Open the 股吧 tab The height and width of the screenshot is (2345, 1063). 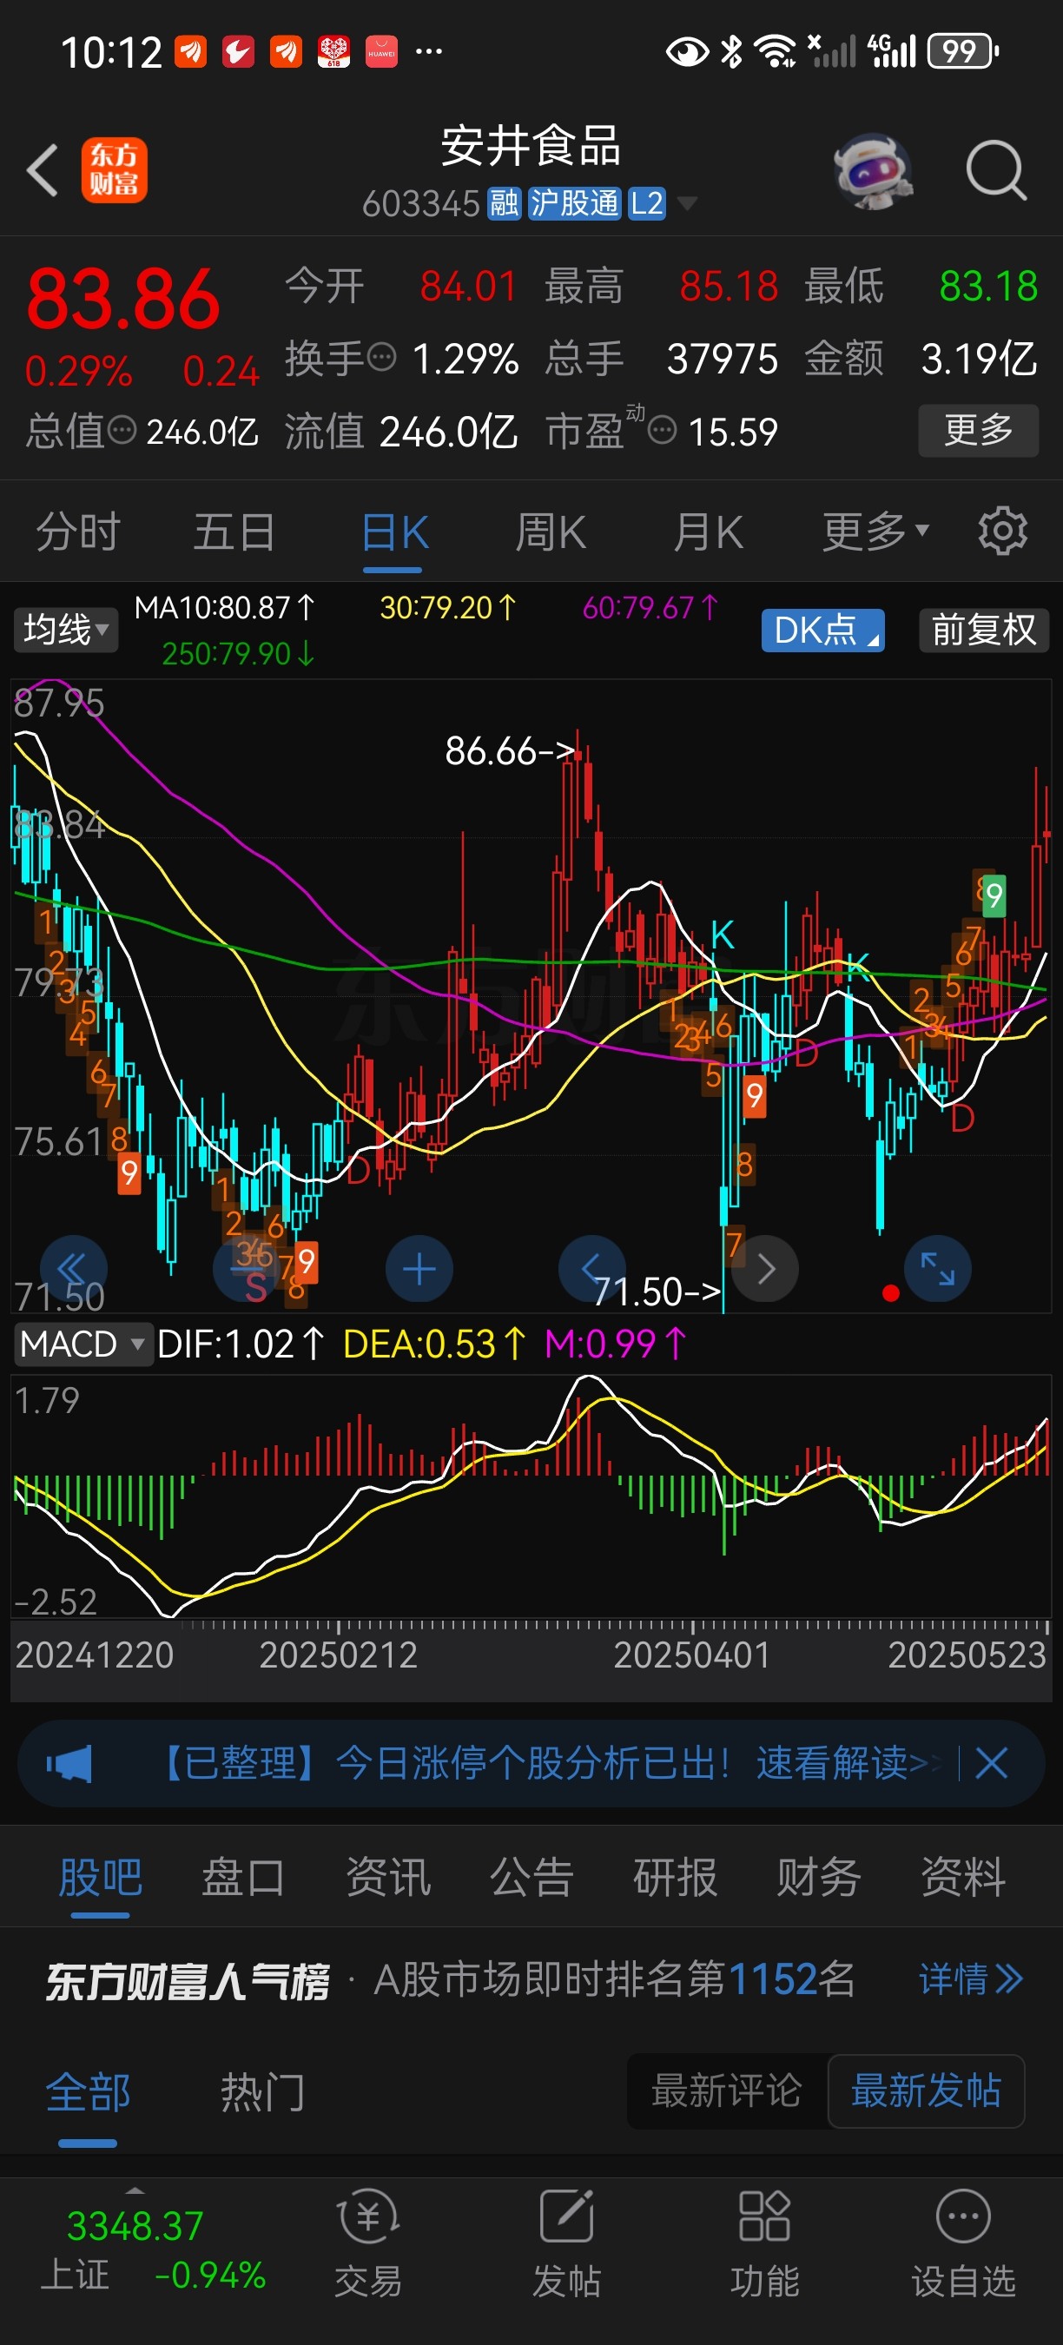pyautogui.click(x=100, y=1876)
